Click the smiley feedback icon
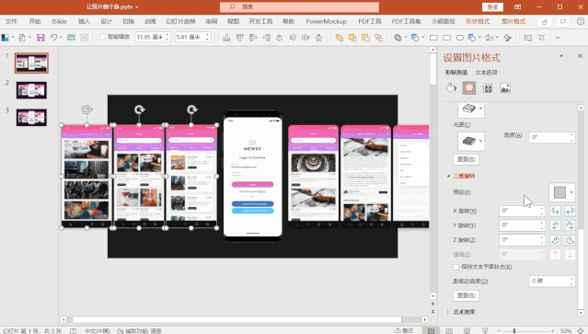 coord(581,22)
